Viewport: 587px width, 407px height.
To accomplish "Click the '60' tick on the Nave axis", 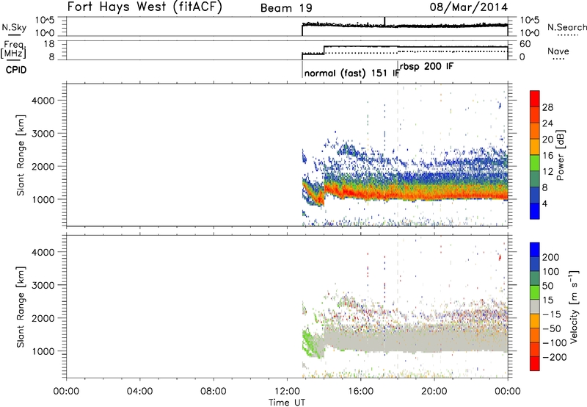I will (x=525, y=44).
